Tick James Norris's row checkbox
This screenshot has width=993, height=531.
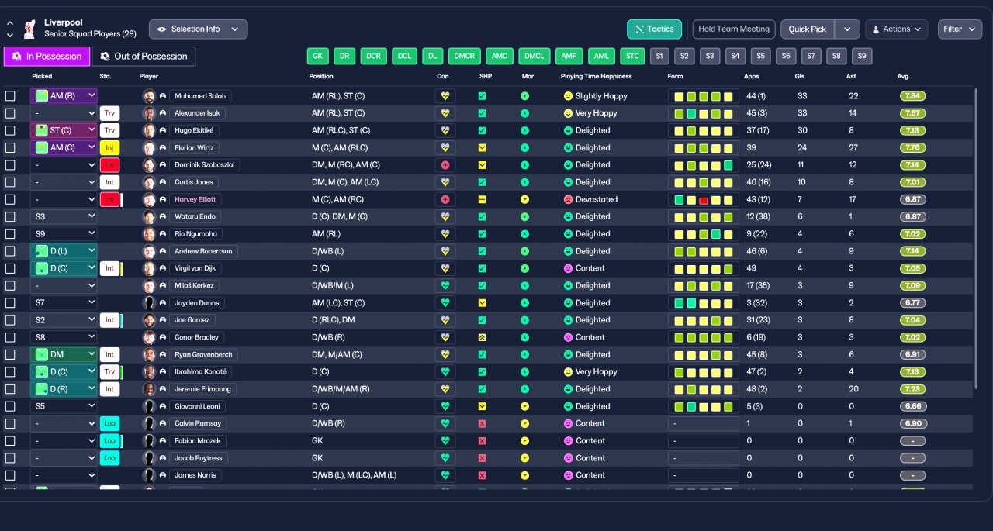(x=10, y=475)
